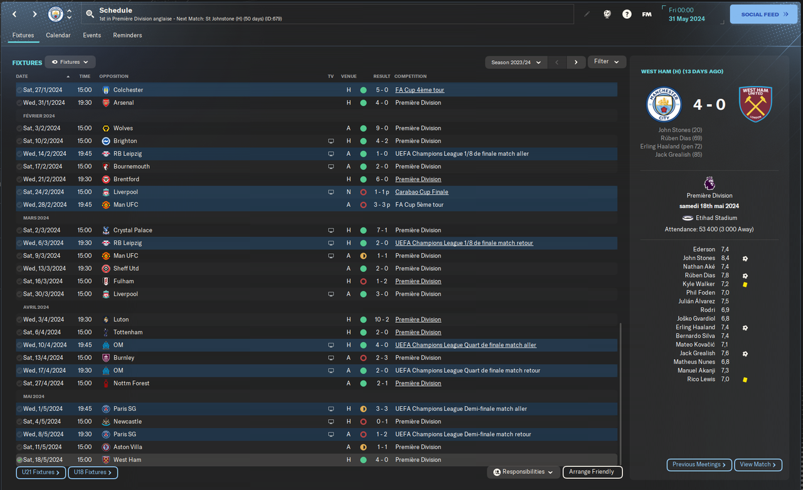The width and height of the screenshot is (803, 490).
Task: Click the Crystal Palace club badge
Action: pos(106,230)
